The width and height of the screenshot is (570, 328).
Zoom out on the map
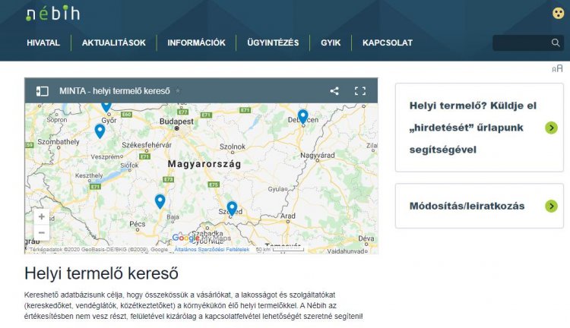[41, 233]
